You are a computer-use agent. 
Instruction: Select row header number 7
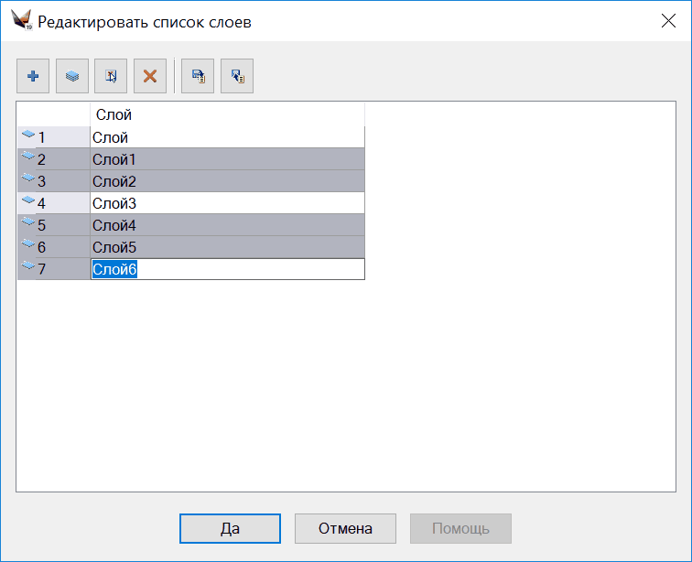point(53,269)
